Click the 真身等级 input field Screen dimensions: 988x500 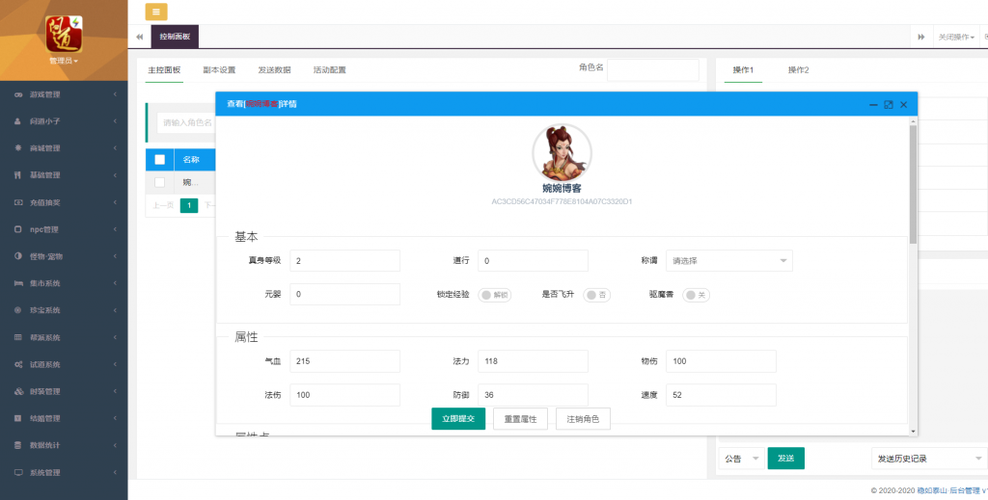(x=344, y=260)
